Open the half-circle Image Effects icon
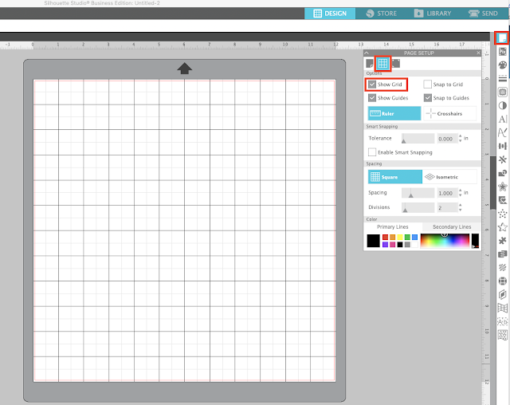This screenshot has height=405, width=510. tap(503, 105)
